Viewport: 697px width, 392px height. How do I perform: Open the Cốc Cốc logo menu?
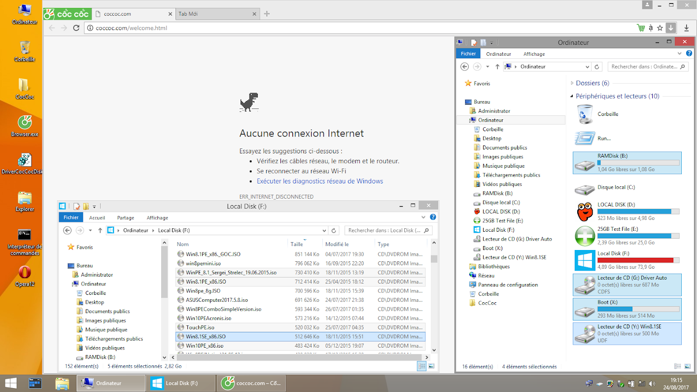67,14
